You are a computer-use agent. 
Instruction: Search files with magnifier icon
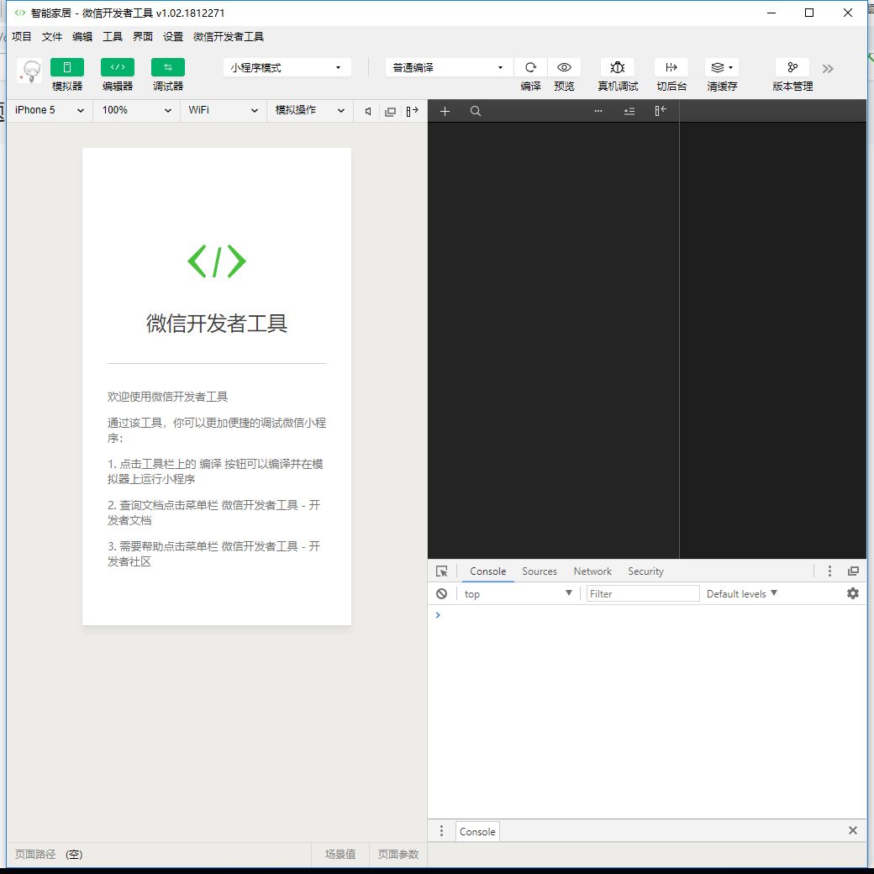pos(476,111)
